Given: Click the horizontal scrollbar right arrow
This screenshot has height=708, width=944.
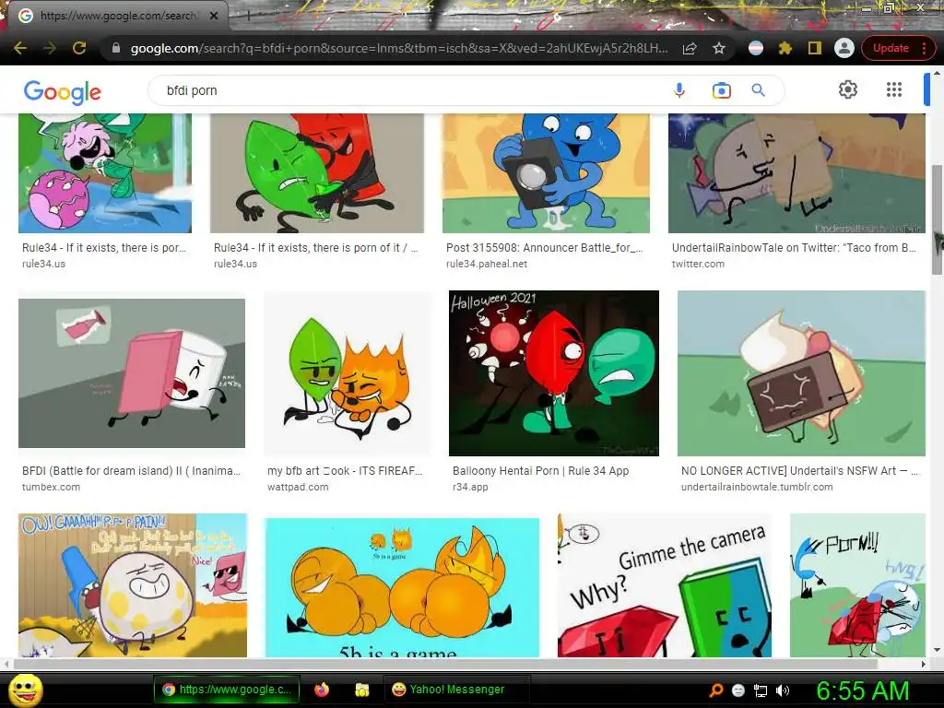Looking at the screenshot, I should (x=924, y=664).
